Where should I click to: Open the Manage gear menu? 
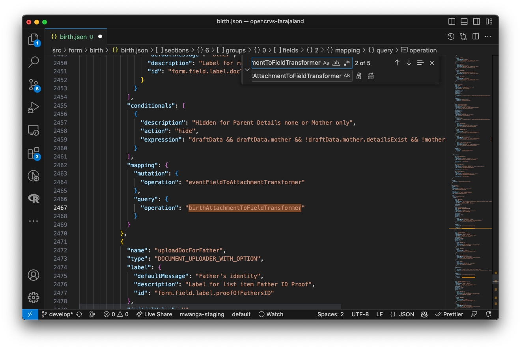tap(34, 297)
